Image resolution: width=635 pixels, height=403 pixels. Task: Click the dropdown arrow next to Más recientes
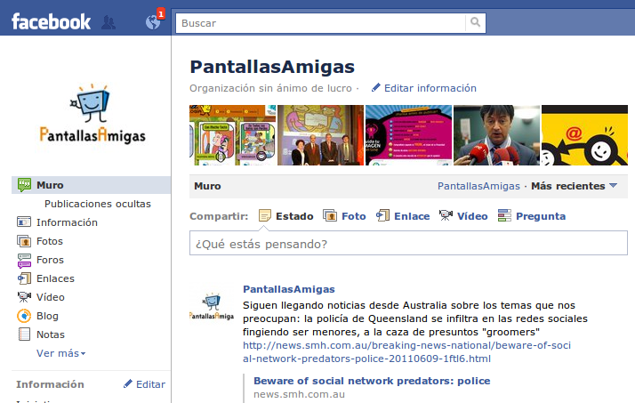(613, 186)
